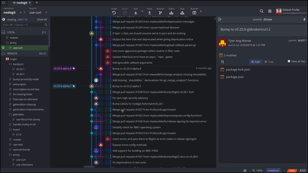Select commit Merge pull request #1637 from ProfoundLogic/master
This screenshot has height=173, width=308.
tap(144, 110)
